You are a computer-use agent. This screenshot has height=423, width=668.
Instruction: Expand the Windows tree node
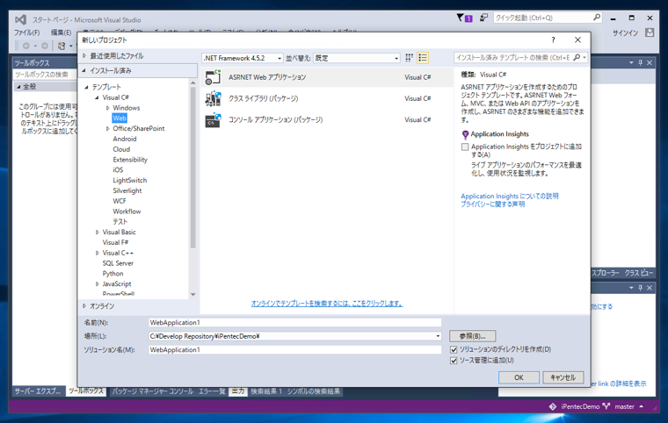point(108,108)
